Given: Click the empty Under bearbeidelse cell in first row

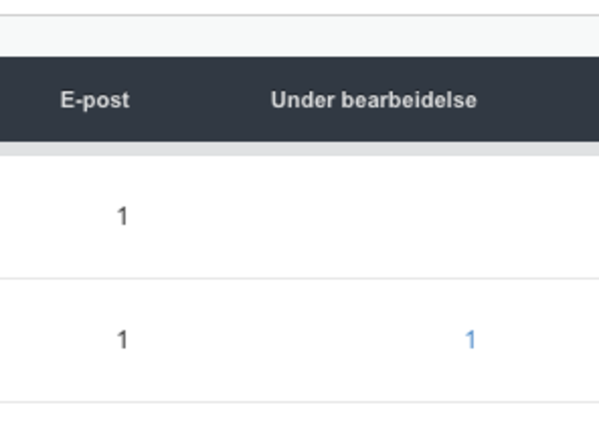Looking at the screenshot, I should (374, 217).
